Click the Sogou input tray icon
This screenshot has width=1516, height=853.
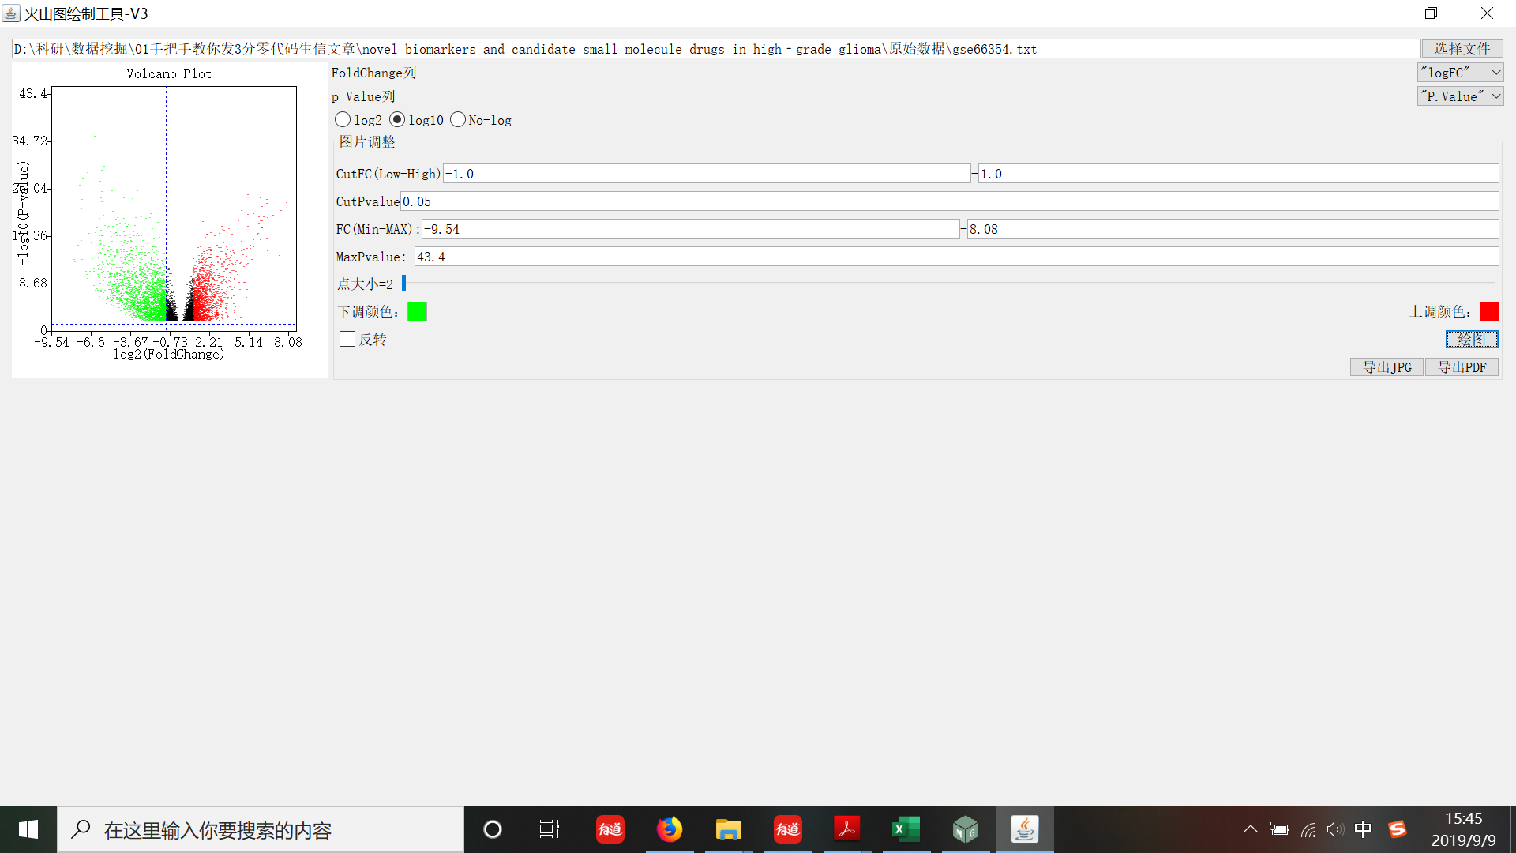[x=1398, y=829]
